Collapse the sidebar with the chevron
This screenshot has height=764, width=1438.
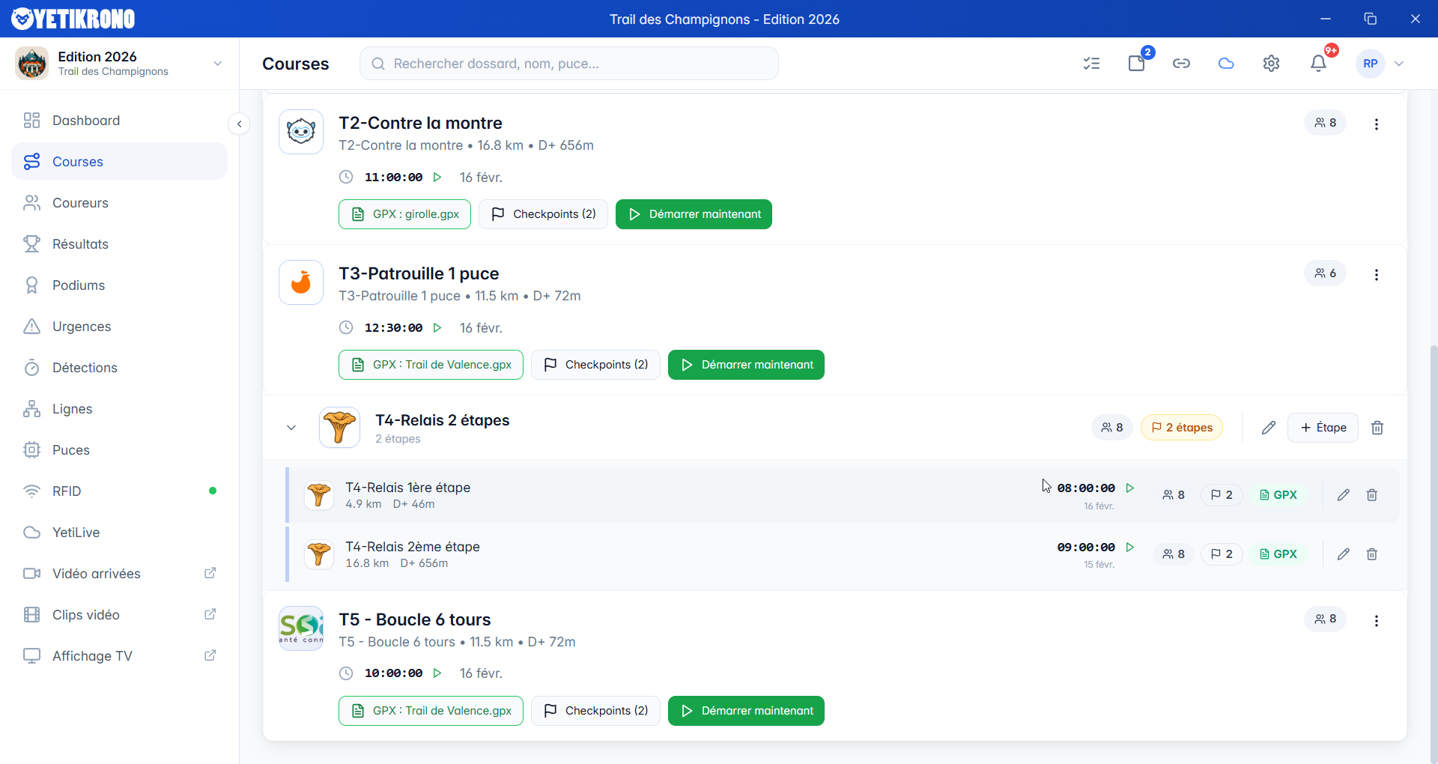point(239,124)
